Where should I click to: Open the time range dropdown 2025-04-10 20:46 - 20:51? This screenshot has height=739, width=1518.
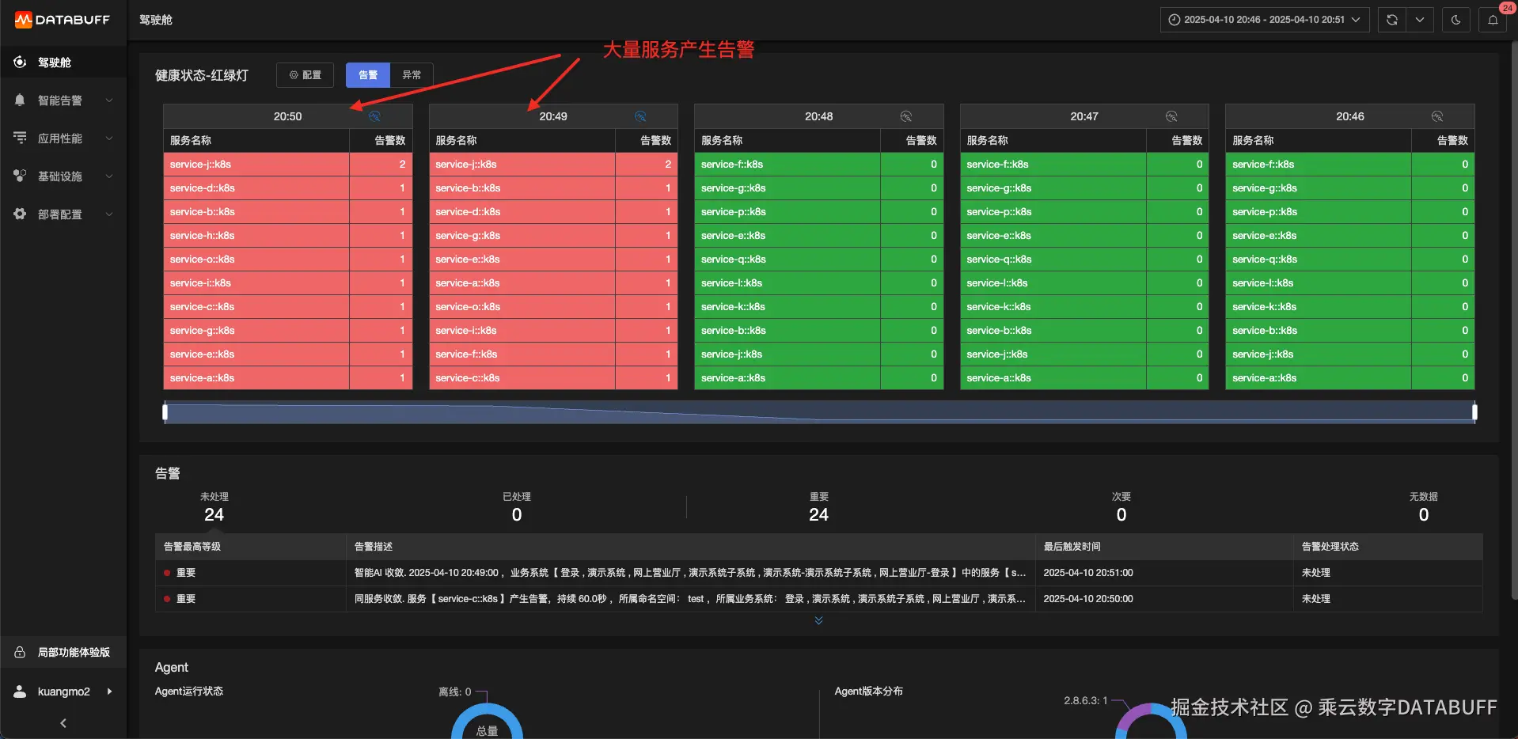pyautogui.click(x=1265, y=20)
